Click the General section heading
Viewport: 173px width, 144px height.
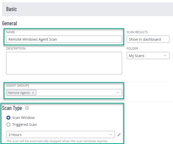[x=9, y=23]
